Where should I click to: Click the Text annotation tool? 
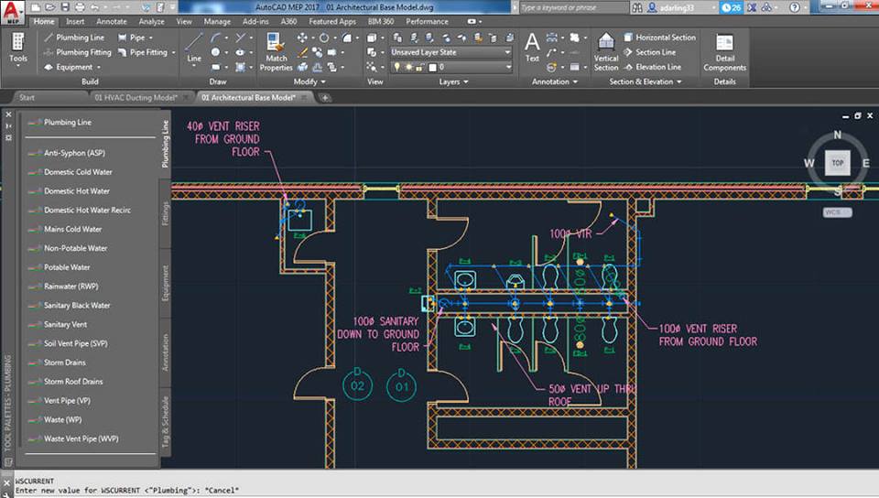coord(532,48)
